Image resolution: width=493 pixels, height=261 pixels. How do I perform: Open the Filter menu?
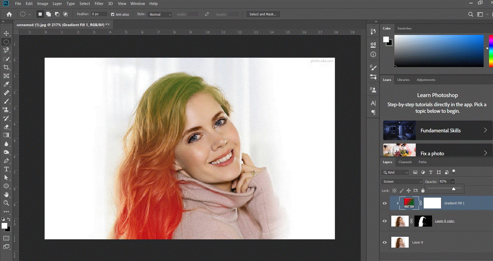click(99, 4)
